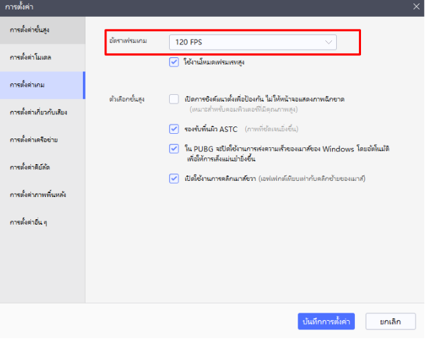
Task: Click the chevron arrow in the FPS combo box
Action: [x=329, y=42]
